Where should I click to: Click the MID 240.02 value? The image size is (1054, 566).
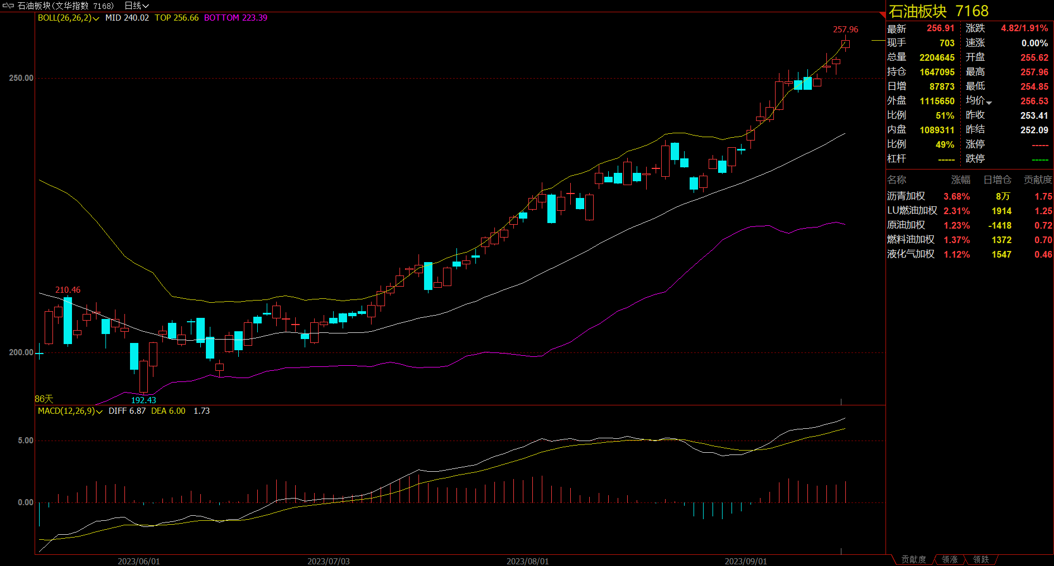tap(127, 18)
